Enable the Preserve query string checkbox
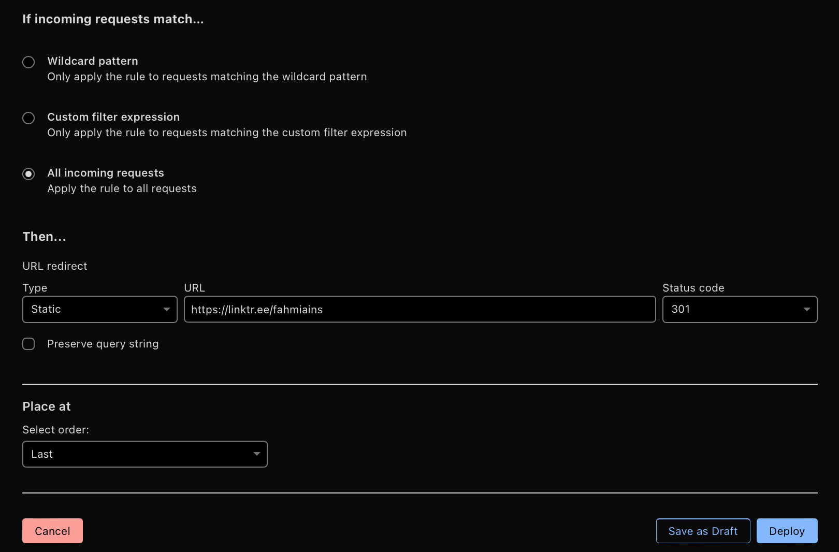The height and width of the screenshot is (552, 839). pos(28,344)
